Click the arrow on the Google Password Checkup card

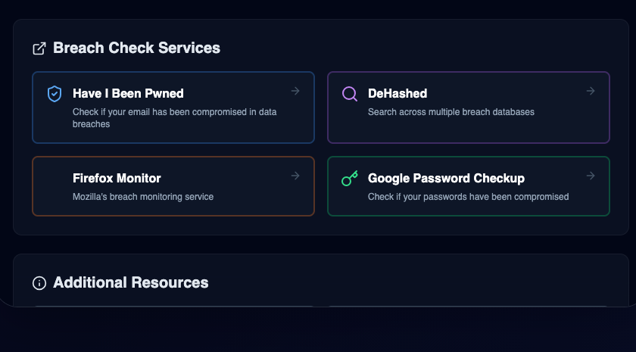tap(591, 176)
